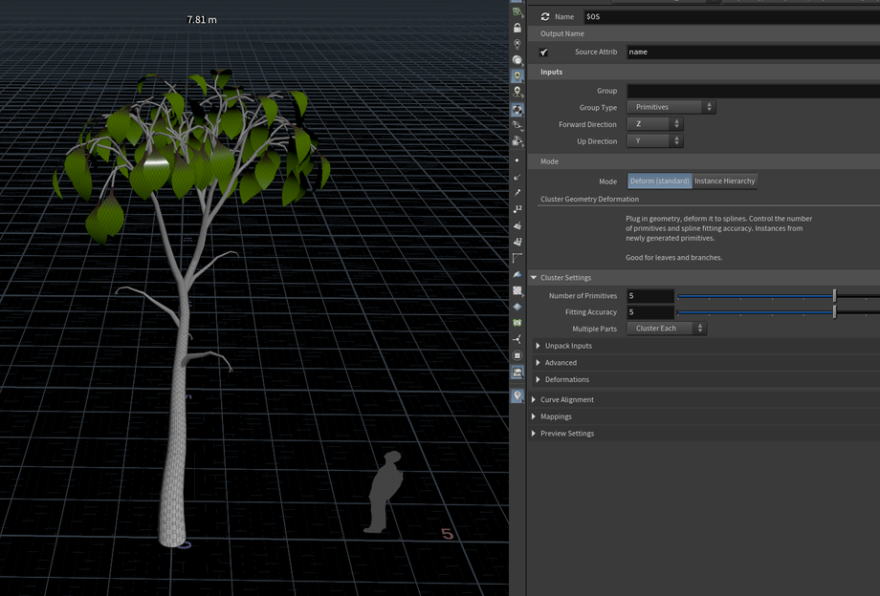Select Deform (standard) mode
Viewport: 880px width, 596px height.
click(659, 181)
